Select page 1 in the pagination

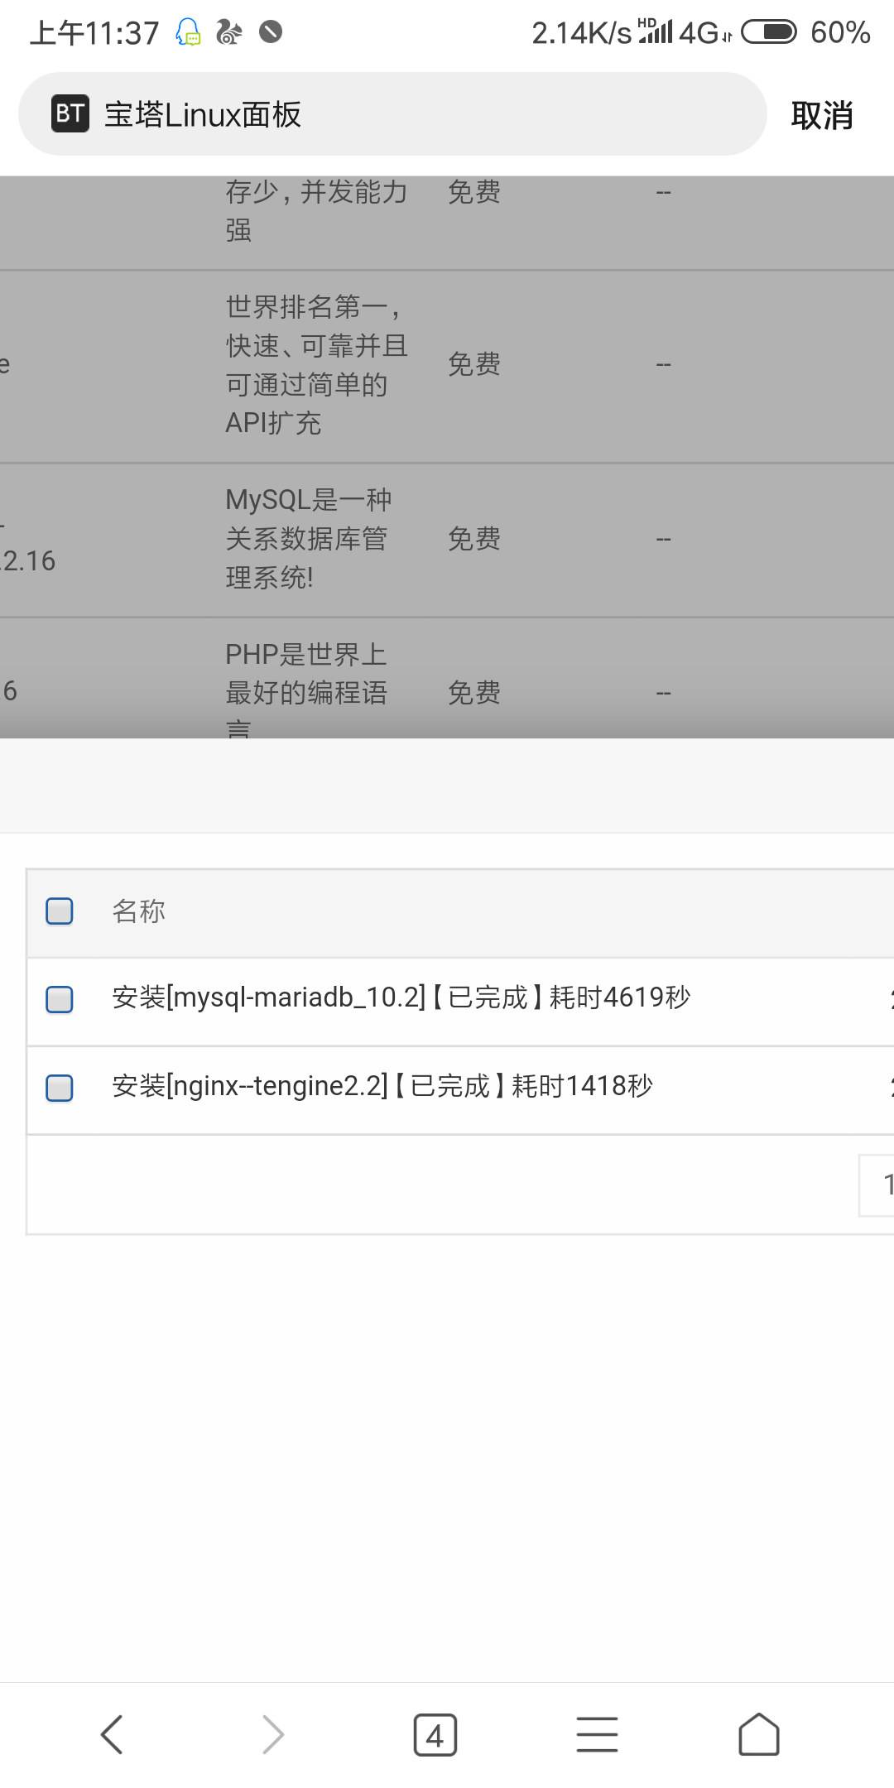(x=877, y=1185)
